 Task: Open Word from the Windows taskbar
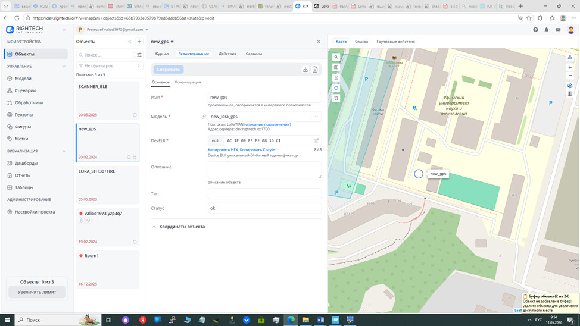(x=320, y=319)
